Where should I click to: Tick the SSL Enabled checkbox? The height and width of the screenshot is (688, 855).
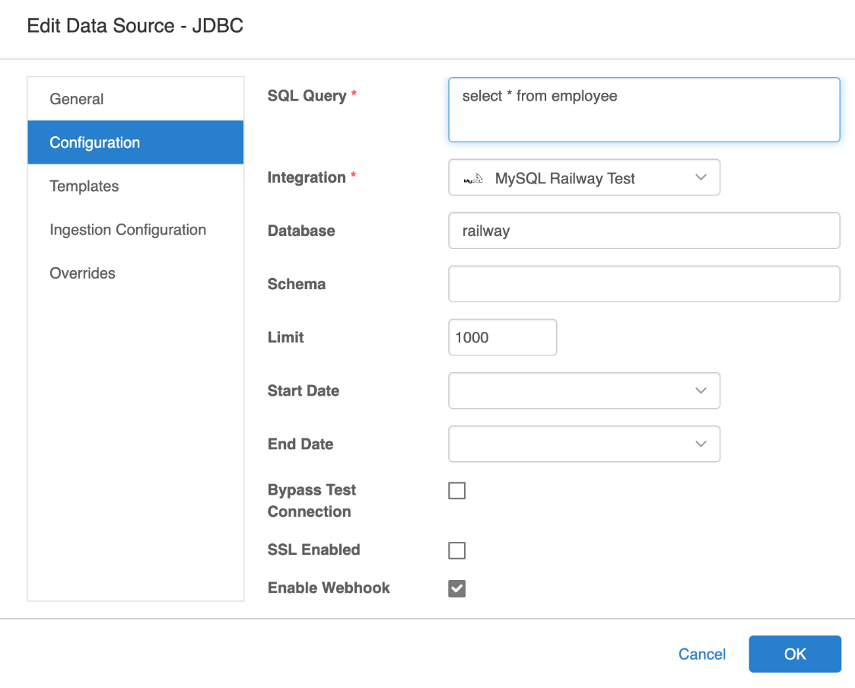click(x=457, y=550)
